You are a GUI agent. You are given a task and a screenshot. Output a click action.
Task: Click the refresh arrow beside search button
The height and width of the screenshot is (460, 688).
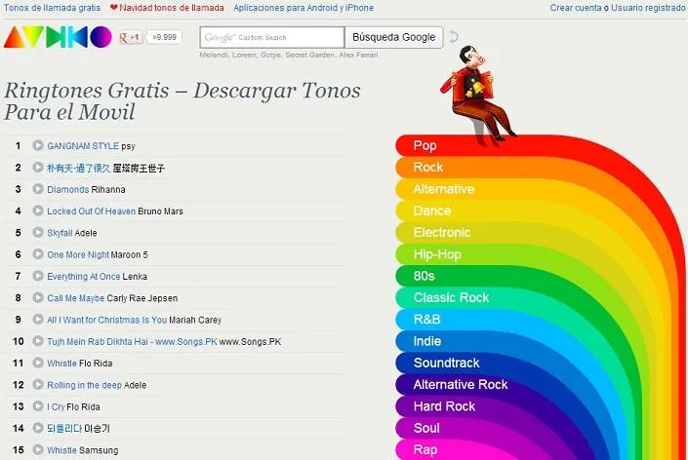click(454, 37)
